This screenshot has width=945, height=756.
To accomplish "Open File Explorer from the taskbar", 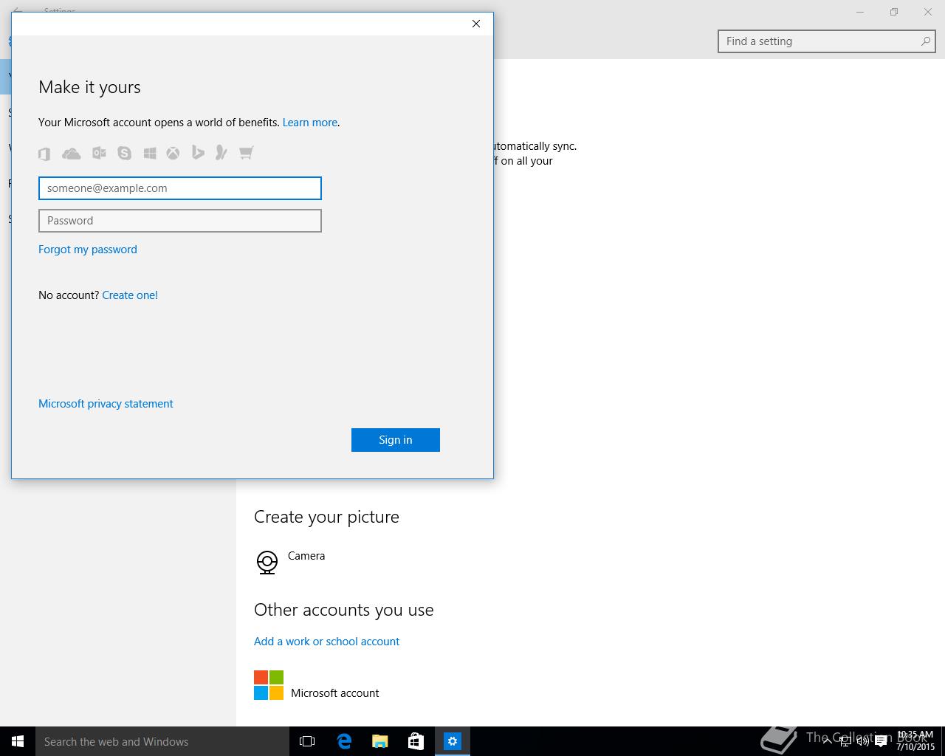I will point(380,741).
